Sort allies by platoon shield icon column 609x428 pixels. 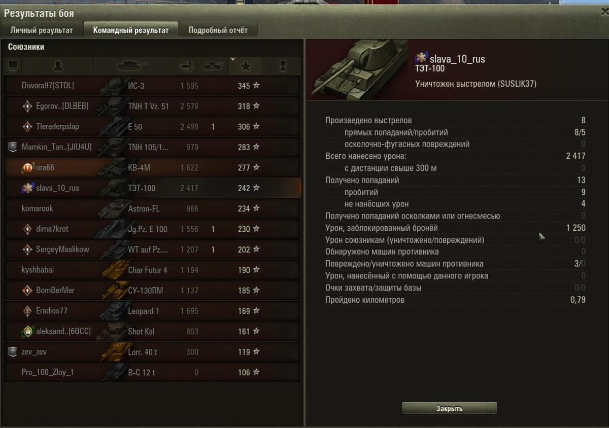click(x=13, y=66)
